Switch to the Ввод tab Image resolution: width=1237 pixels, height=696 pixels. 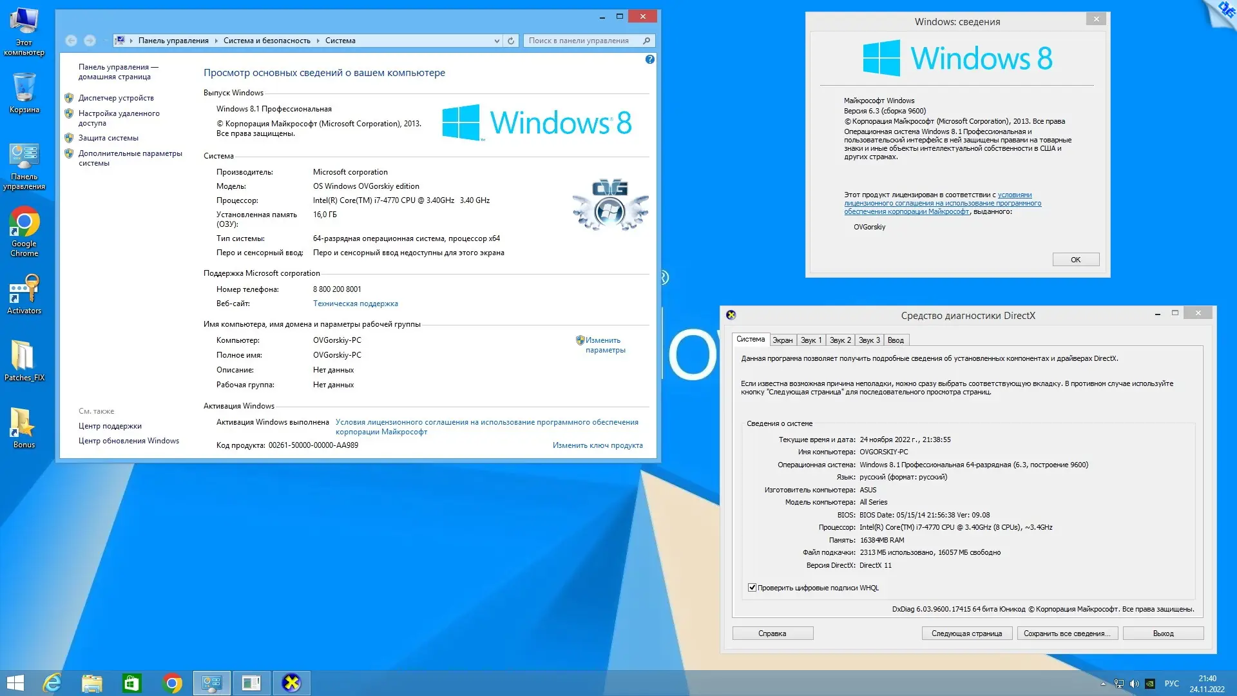(895, 340)
